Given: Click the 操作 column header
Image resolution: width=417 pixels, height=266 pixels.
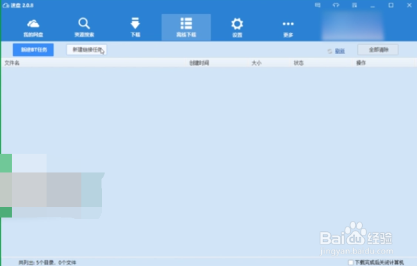Looking at the screenshot, I should pyautogui.click(x=361, y=63).
